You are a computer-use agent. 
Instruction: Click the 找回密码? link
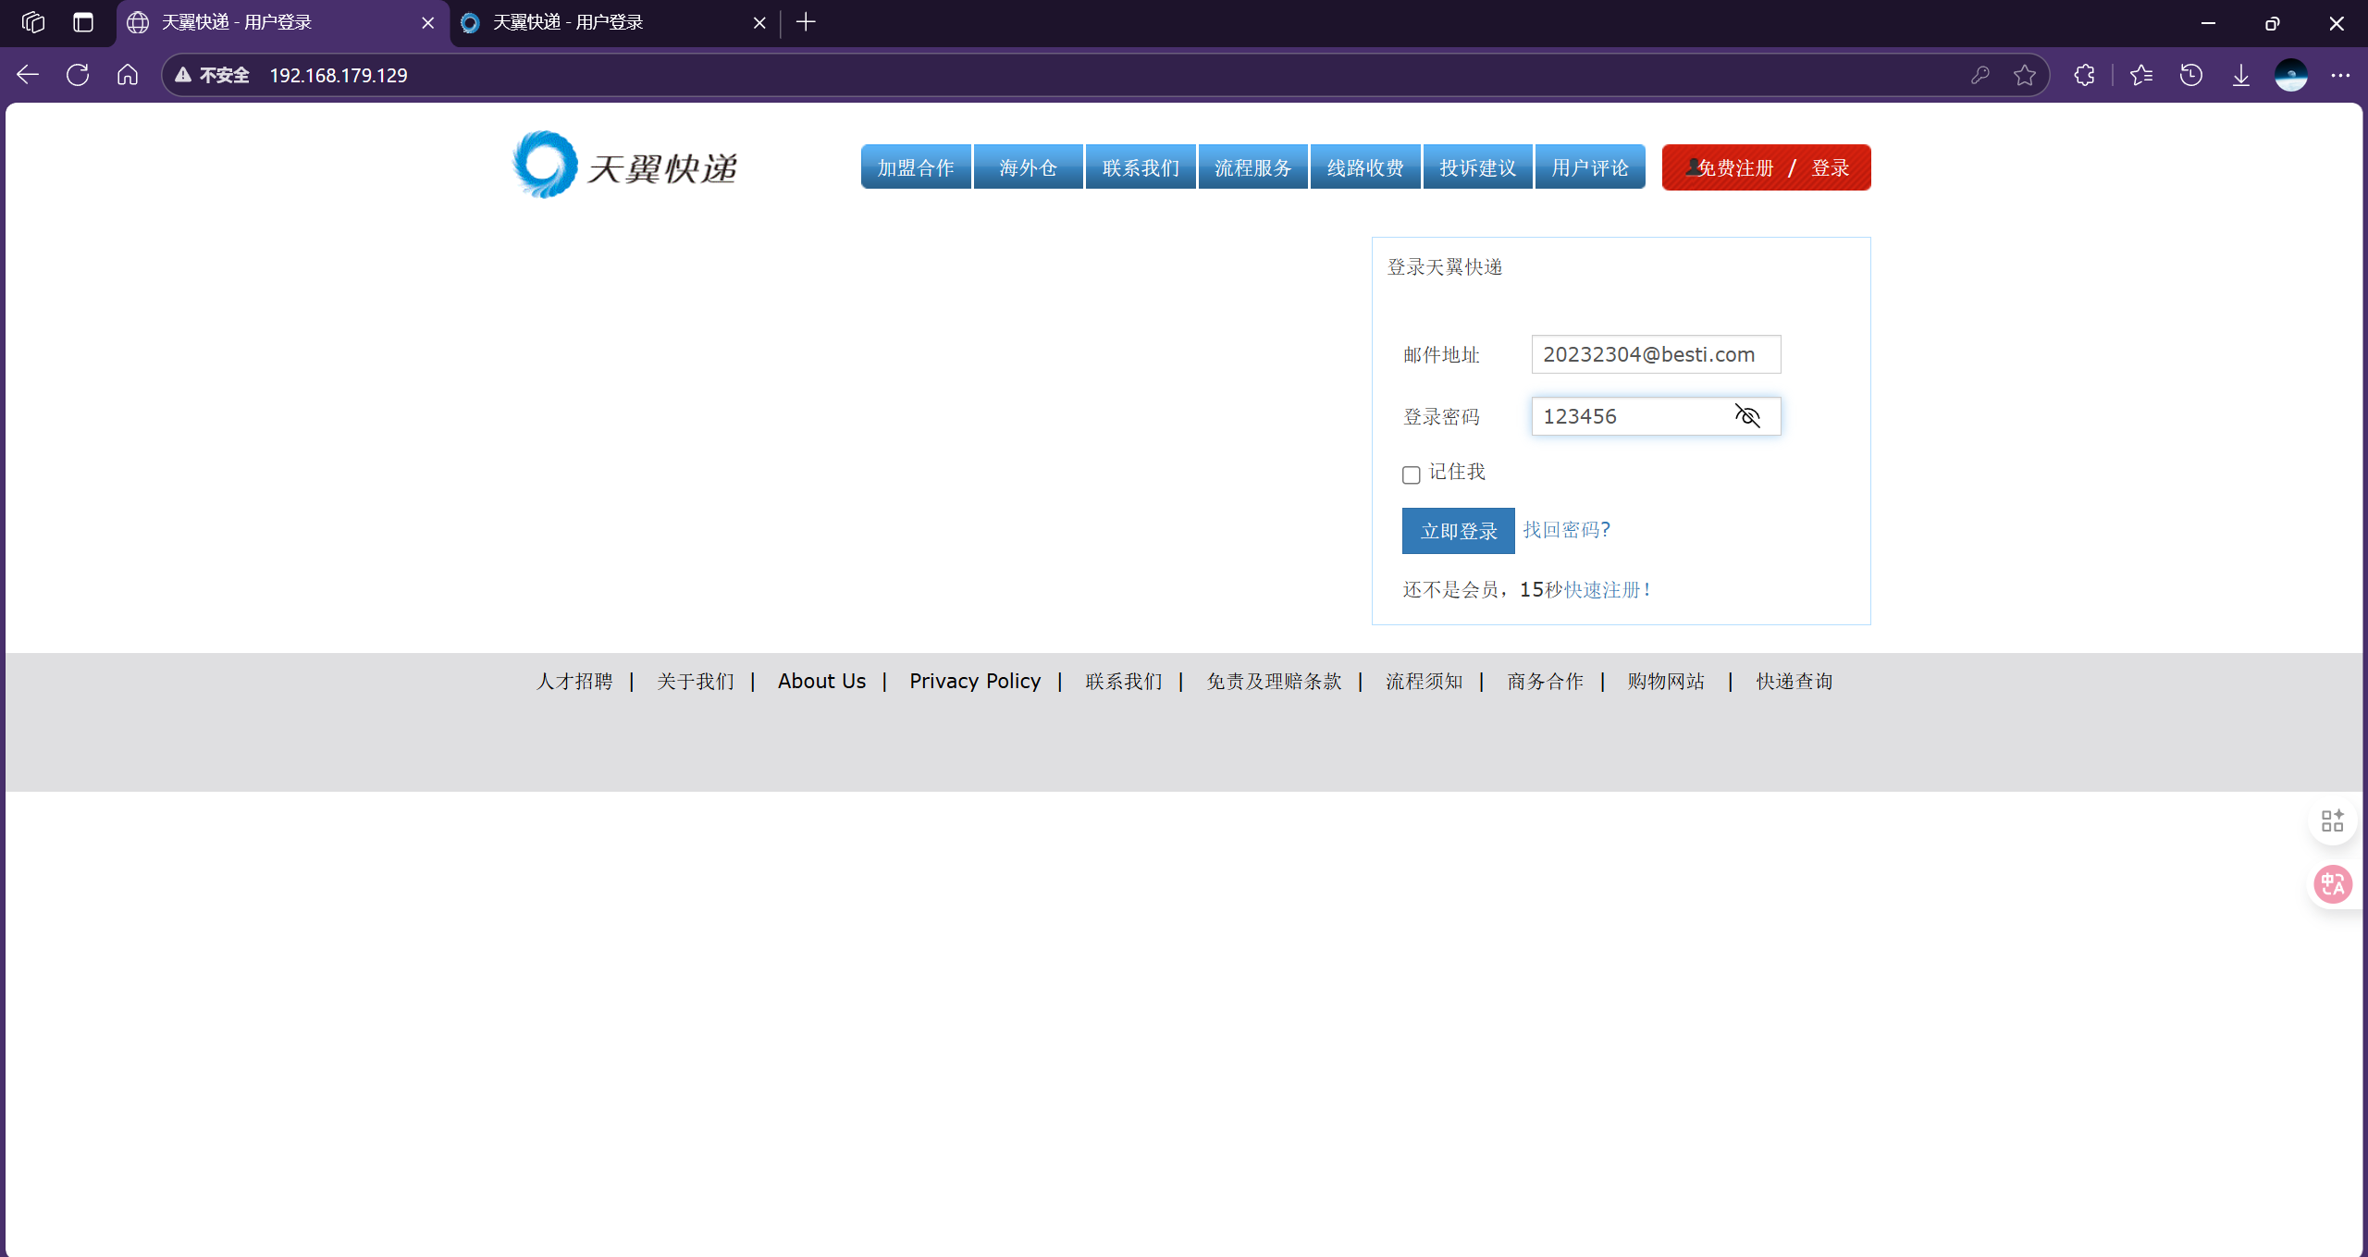[1566, 530]
